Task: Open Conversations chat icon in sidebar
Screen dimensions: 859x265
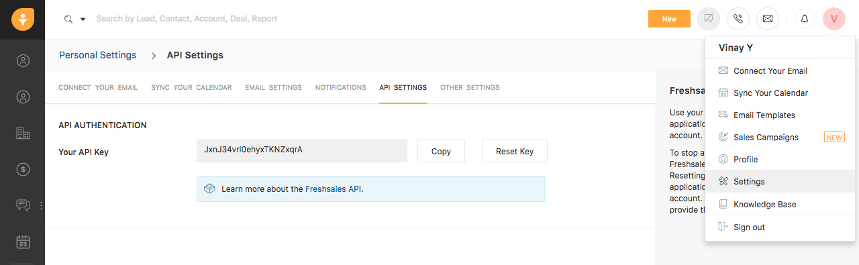Action: tap(23, 205)
